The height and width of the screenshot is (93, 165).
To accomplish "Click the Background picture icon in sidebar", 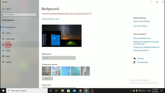I will point(3,27).
